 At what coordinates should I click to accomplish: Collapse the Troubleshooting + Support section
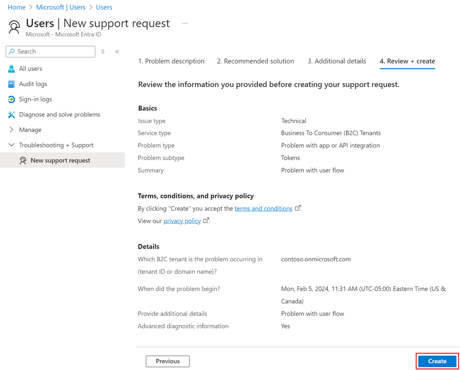(x=11, y=145)
